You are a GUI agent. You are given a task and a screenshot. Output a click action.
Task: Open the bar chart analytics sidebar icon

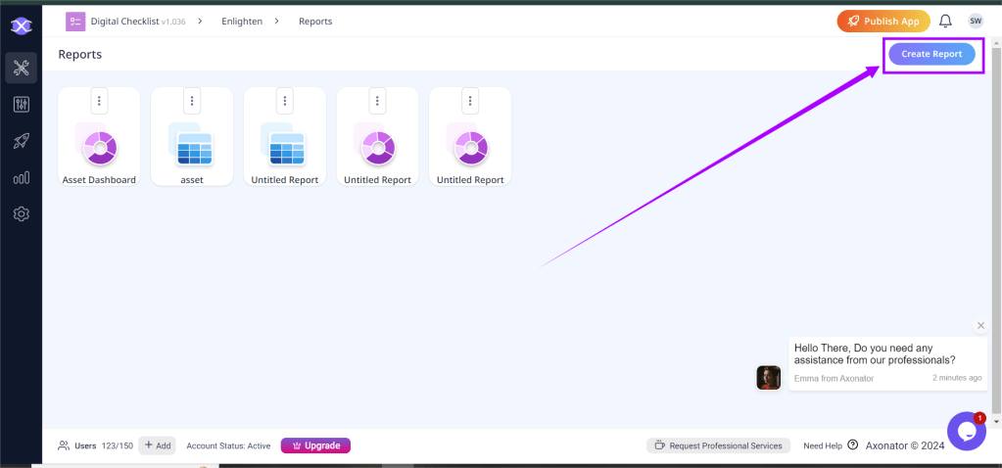tap(21, 178)
